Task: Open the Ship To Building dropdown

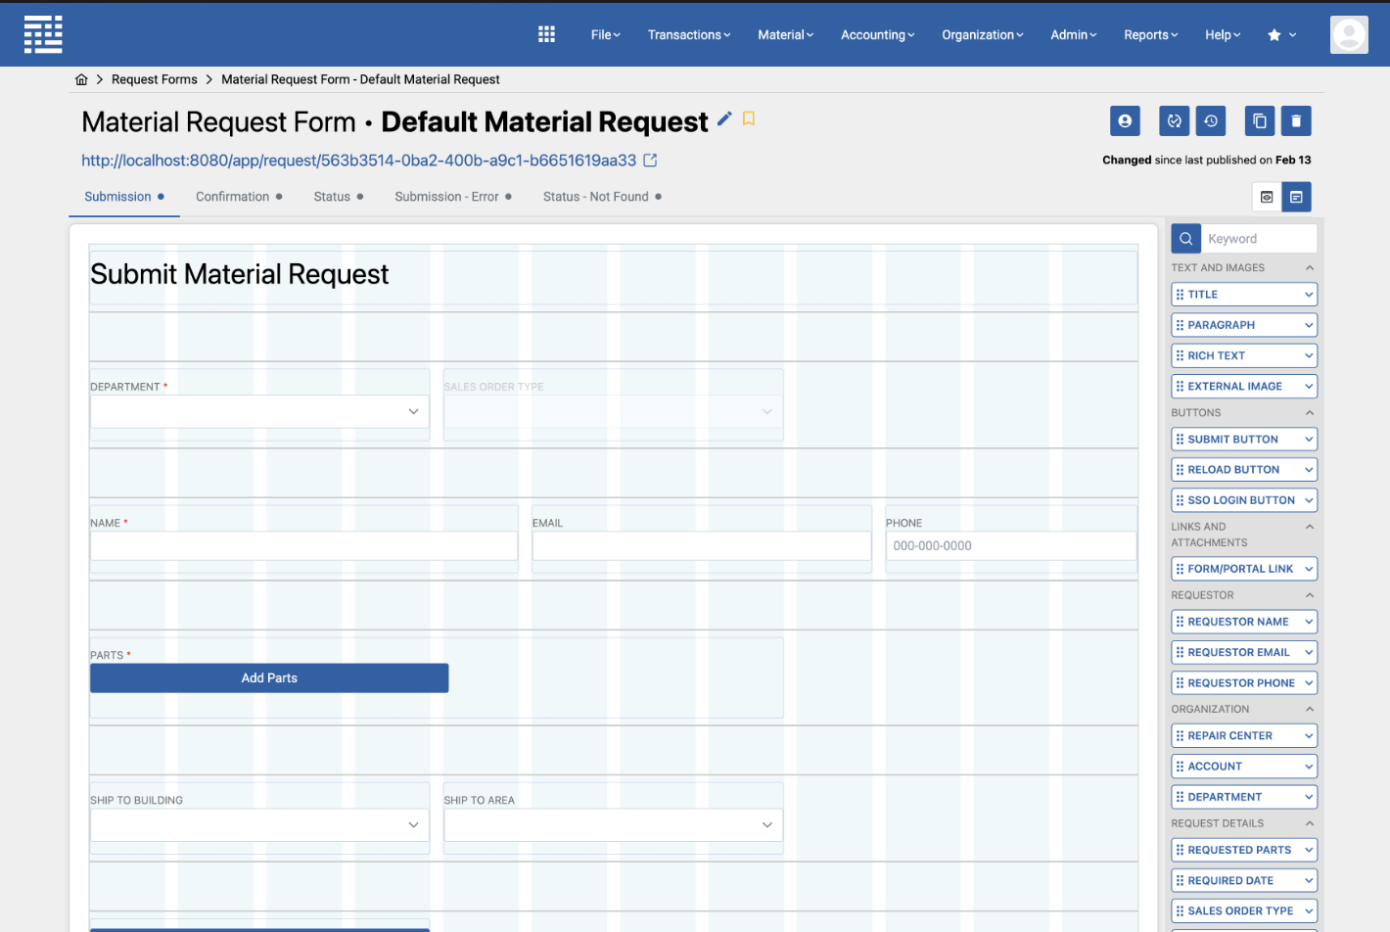Action: (x=413, y=824)
